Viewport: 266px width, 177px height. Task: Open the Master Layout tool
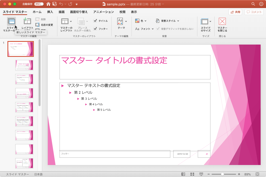point(65,21)
